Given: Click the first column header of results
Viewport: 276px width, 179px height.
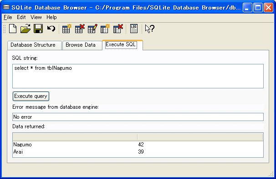Looking at the screenshot, I should tap(75, 137).
